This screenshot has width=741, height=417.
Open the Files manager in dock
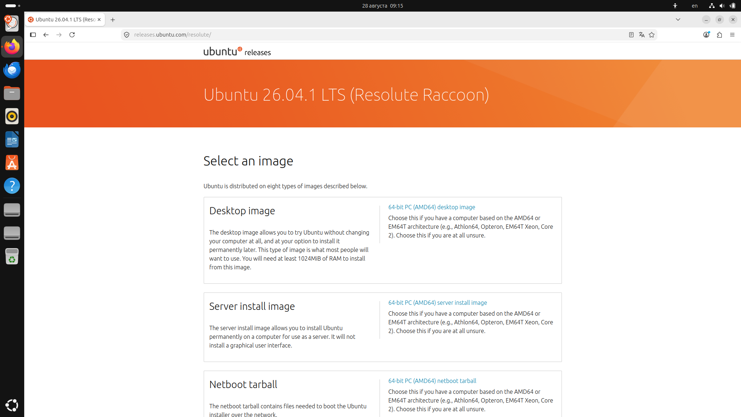[x=12, y=93]
